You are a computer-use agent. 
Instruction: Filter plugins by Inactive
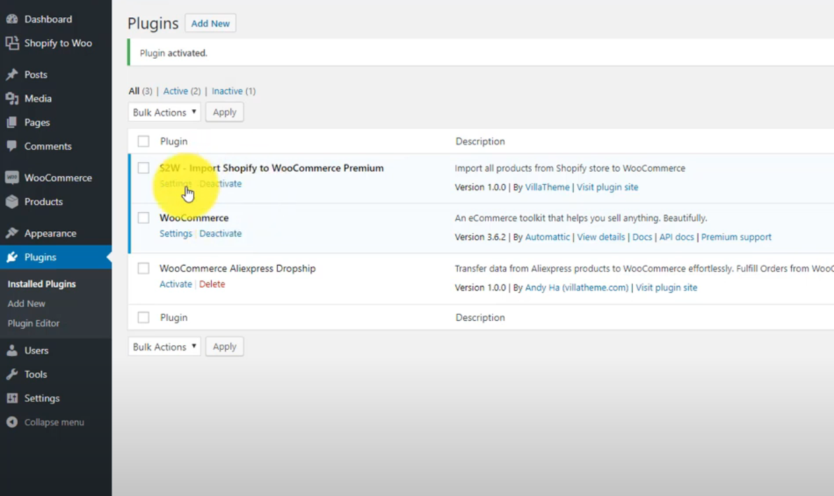click(227, 91)
